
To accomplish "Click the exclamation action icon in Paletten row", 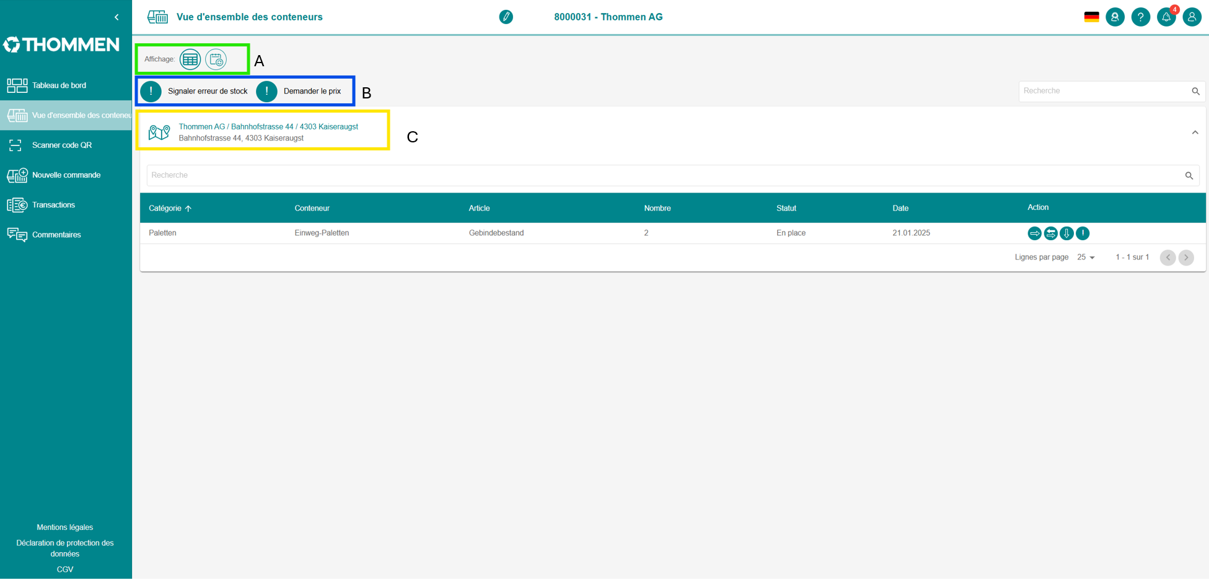I will click(1083, 233).
